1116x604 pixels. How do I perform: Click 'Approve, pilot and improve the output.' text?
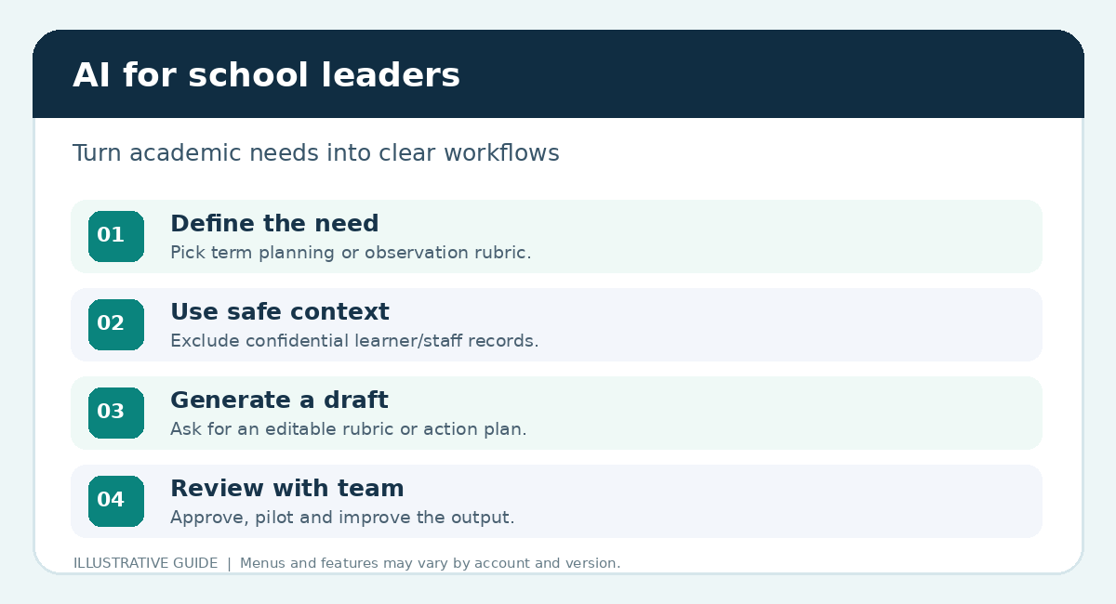coord(342,518)
